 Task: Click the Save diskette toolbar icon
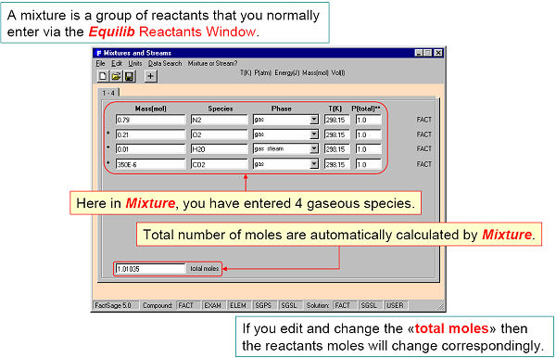(129, 76)
